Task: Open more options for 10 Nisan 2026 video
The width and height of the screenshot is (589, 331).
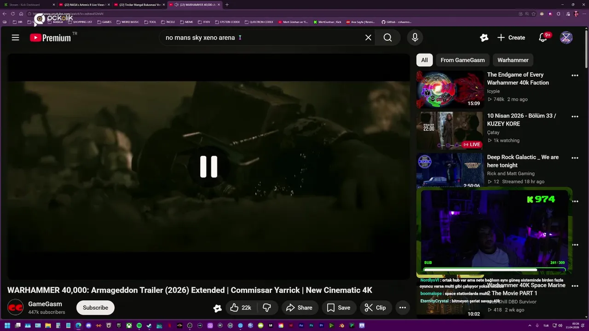Action: (575, 117)
